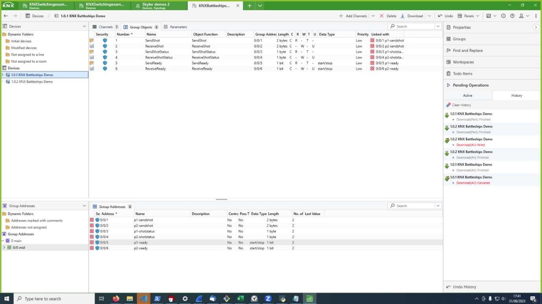Click the Add Channels button
542x304 pixels.
354,16
